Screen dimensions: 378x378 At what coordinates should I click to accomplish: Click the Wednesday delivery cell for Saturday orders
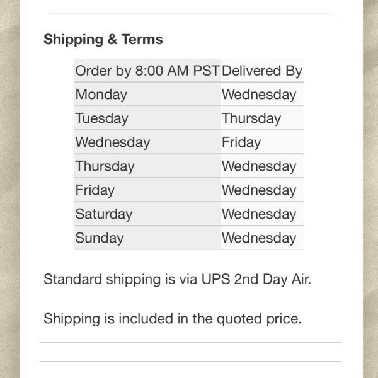(x=262, y=214)
